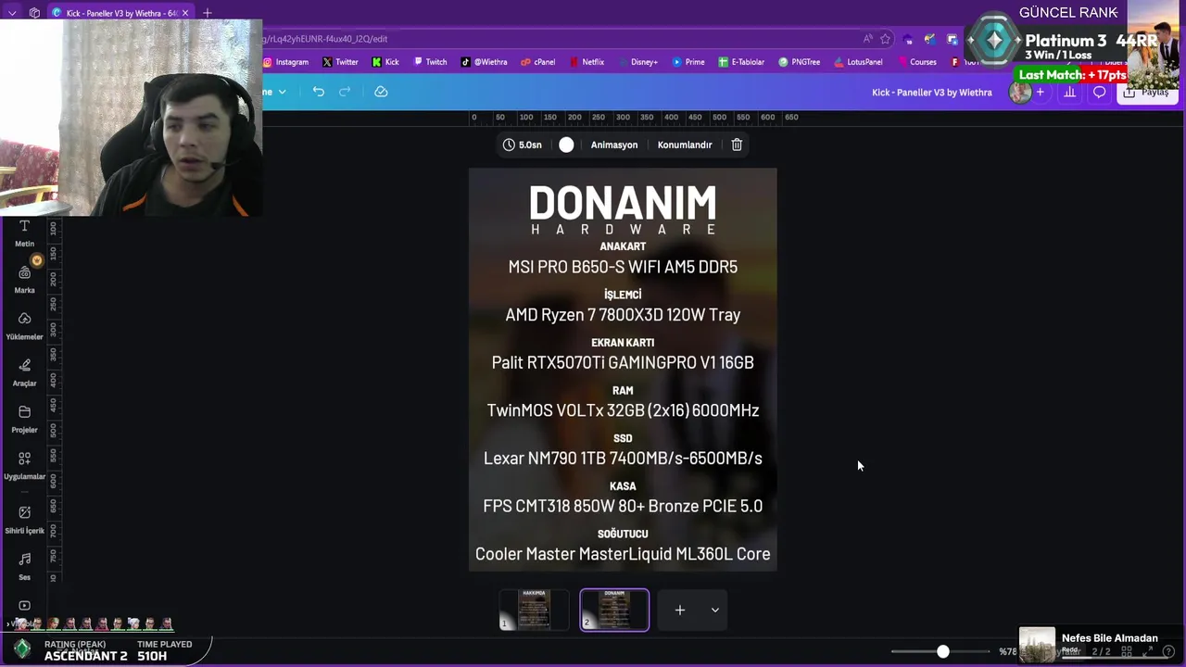Screen dimensions: 1186x667
Task: Open the Disney+ bookmark
Action: [x=637, y=62]
